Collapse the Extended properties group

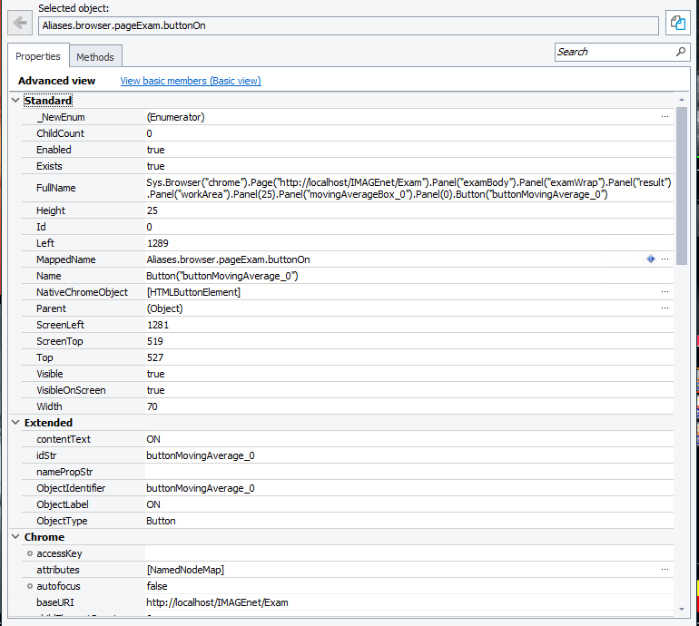click(15, 423)
